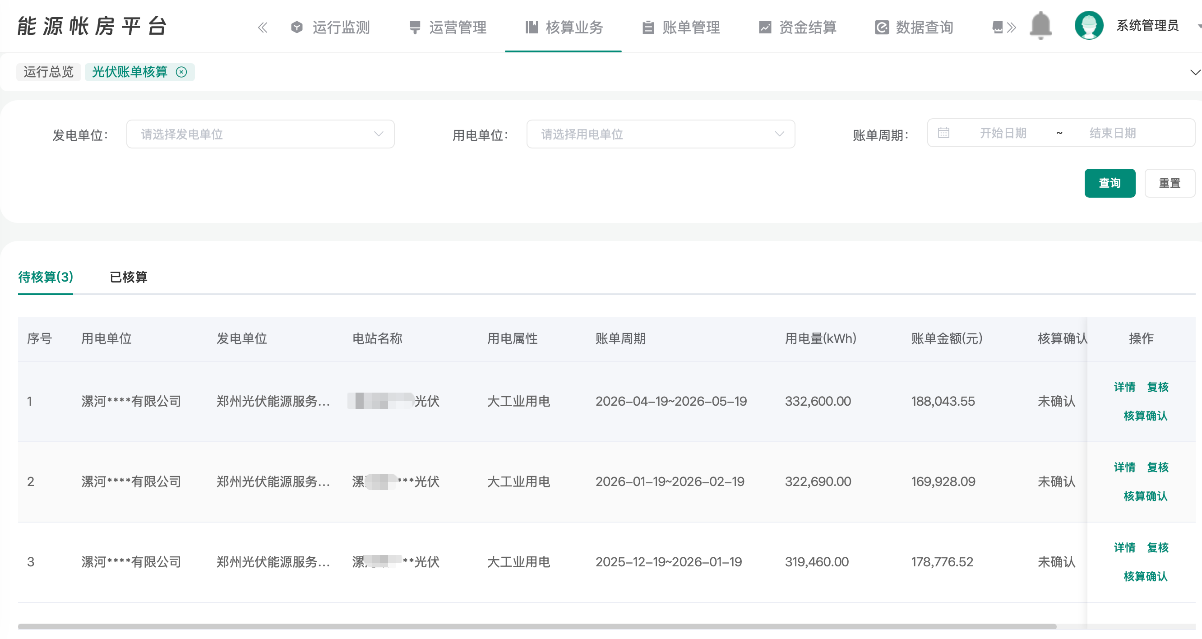
Task: Select the 光伏账单核算 page tab
Action: [129, 72]
